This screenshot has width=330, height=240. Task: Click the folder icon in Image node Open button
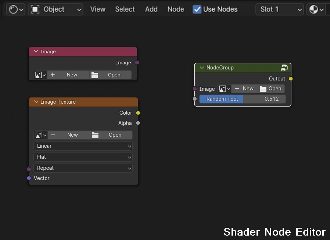click(x=94, y=75)
